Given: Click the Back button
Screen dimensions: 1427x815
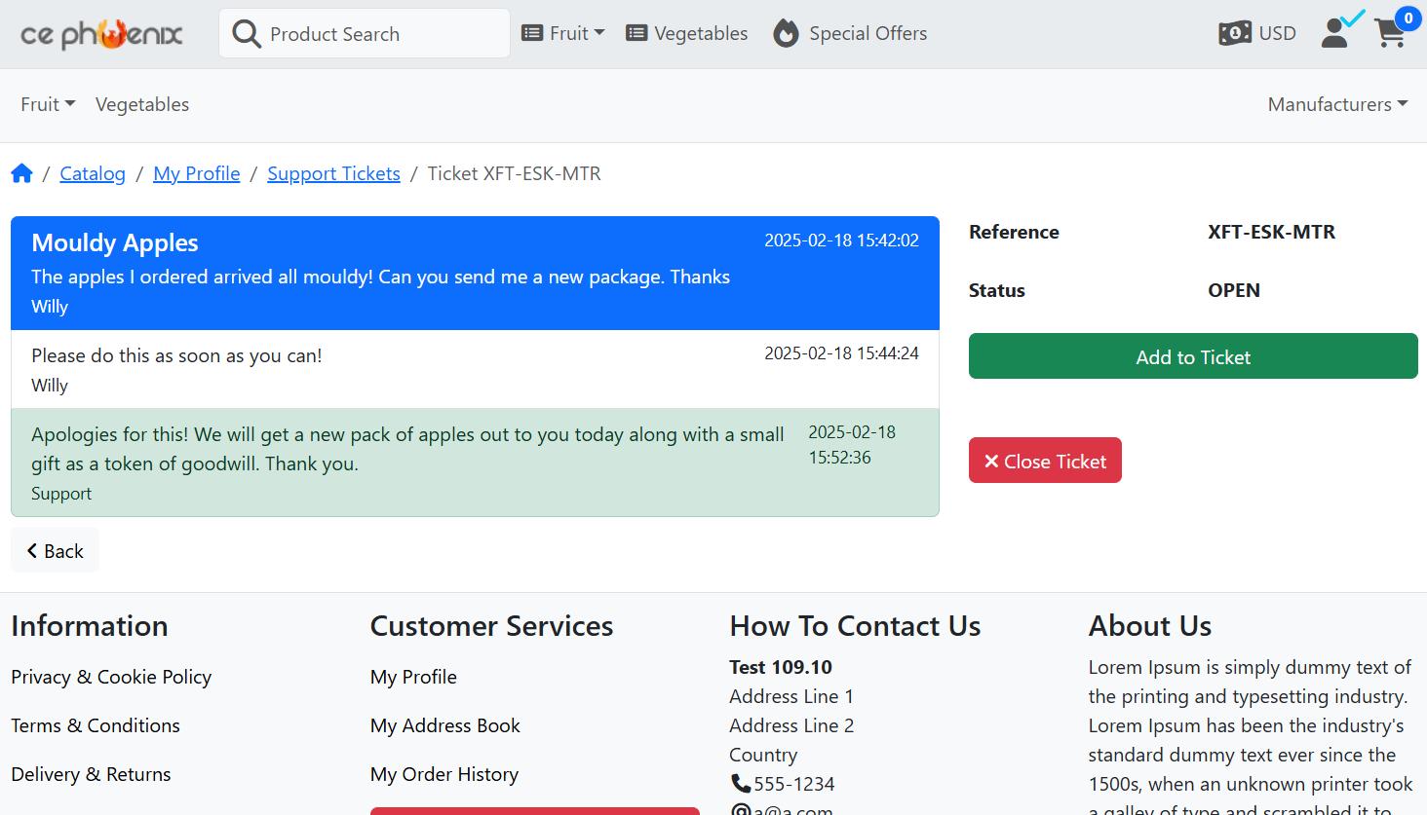Looking at the screenshot, I should [x=55, y=550].
